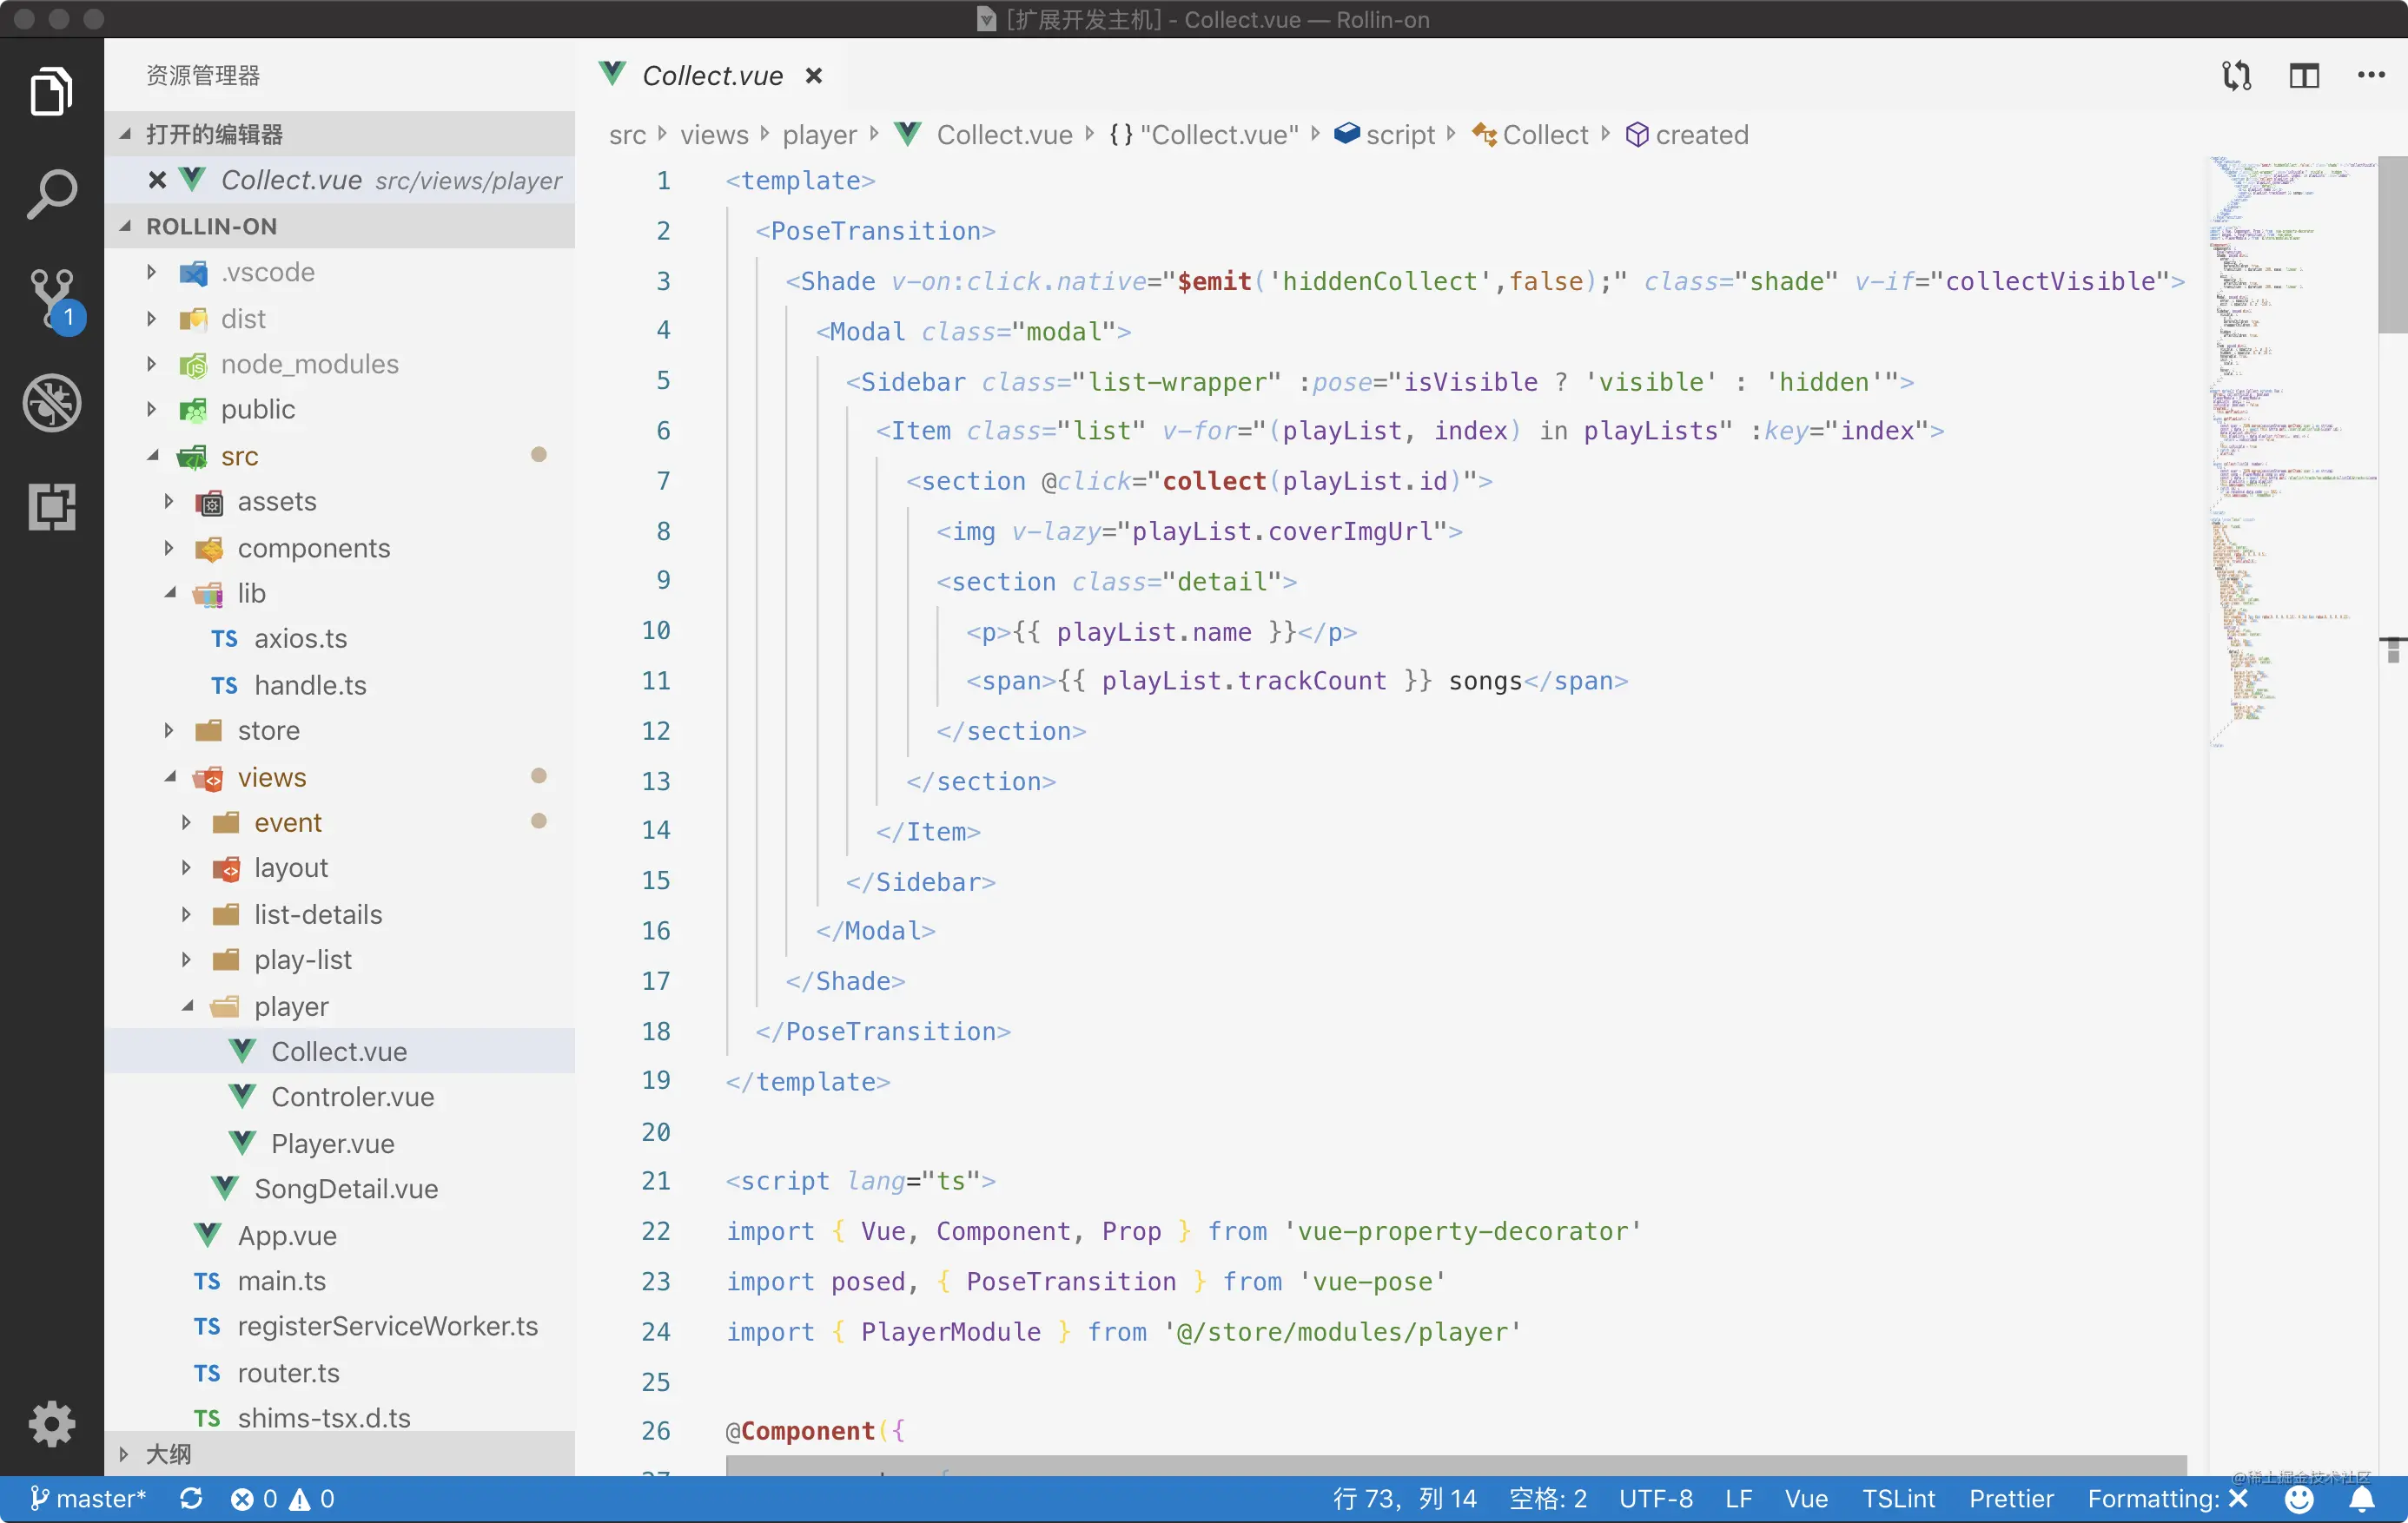Toggle Formatting status in status bar
Image resolution: width=2408 pixels, height=1523 pixels.
point(2167,1499)
